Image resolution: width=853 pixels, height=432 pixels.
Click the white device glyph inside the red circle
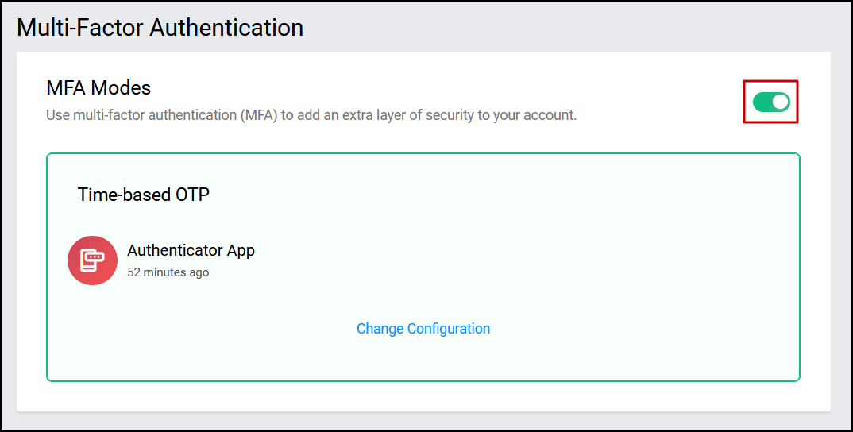click(92, 260)
